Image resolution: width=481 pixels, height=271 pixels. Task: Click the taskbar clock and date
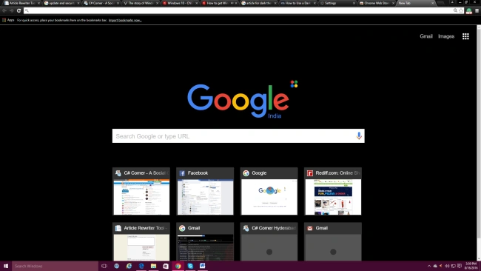click(x=471, y=266)
